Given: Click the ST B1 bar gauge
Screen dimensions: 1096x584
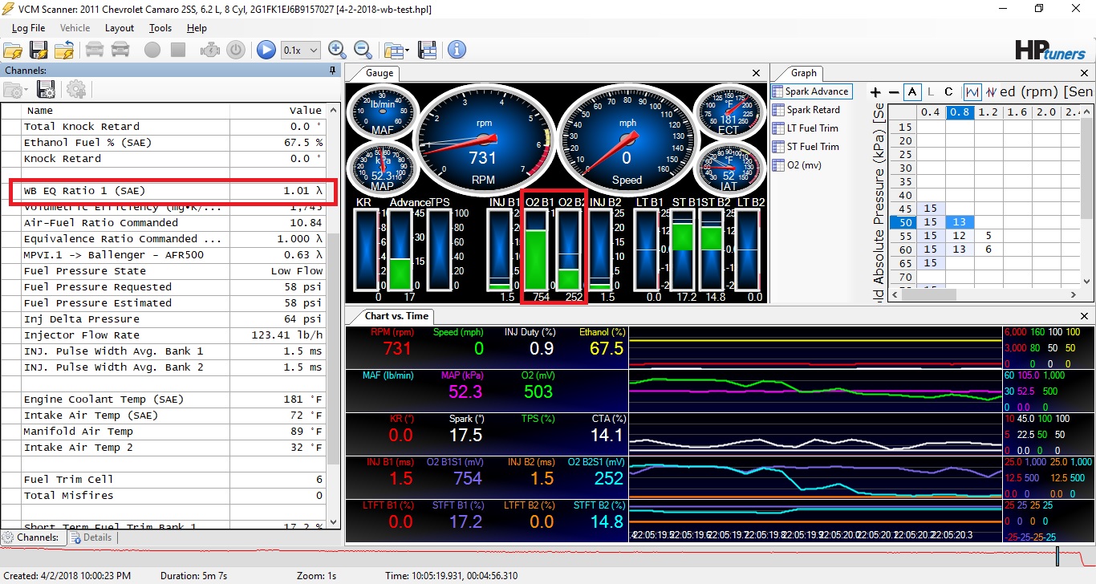Looking at the screenshot, I should 682,249.
